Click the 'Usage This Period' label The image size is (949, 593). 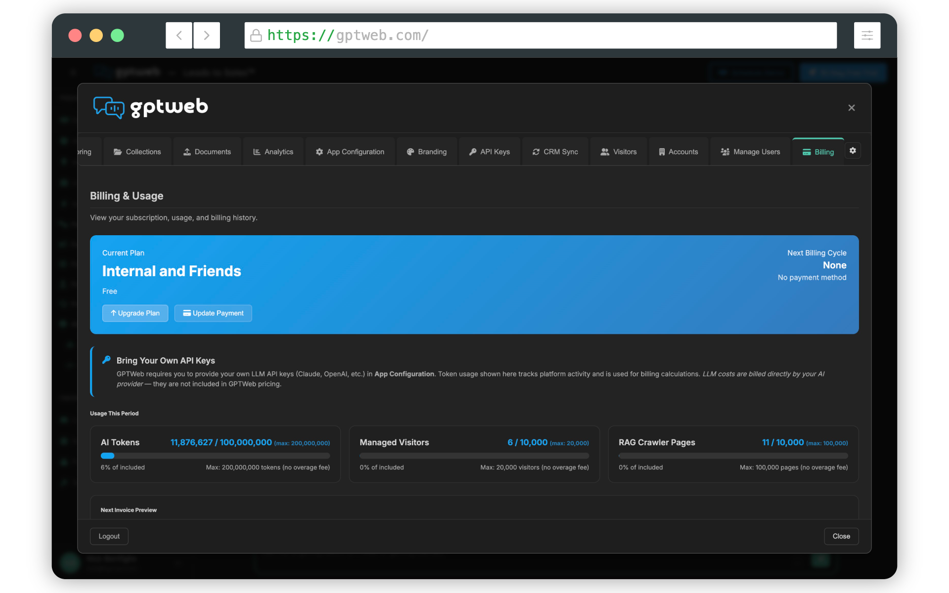tap(114, 414)
